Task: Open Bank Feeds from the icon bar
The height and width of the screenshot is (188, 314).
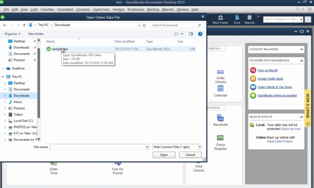Action: [x=220, y=20]
